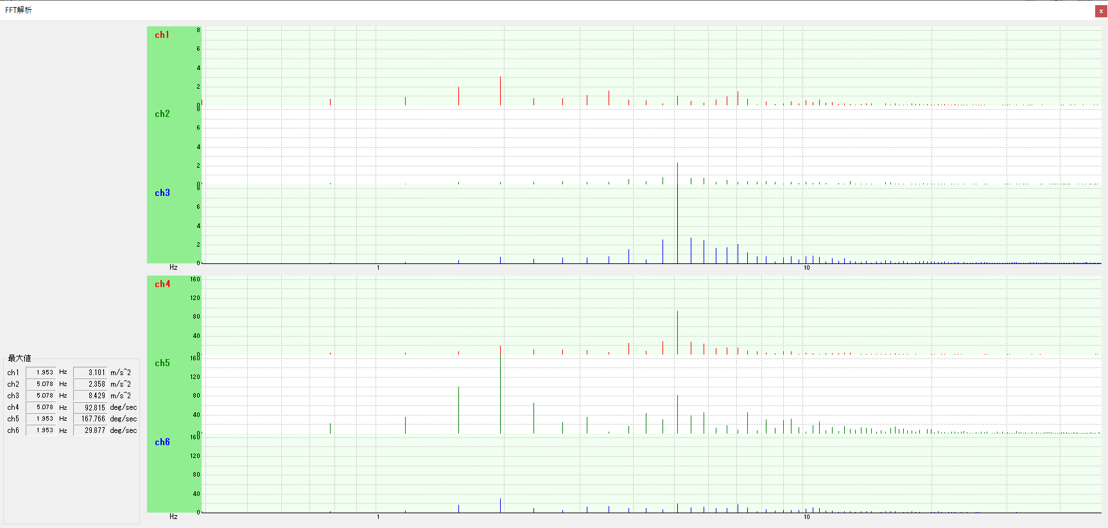Image resolution: width=1108 pixels, height=528 pixels.
Task: Click the FFT解析 window title
Action: coord(19,10)
